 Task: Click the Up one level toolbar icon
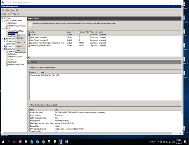pos(9,14)
